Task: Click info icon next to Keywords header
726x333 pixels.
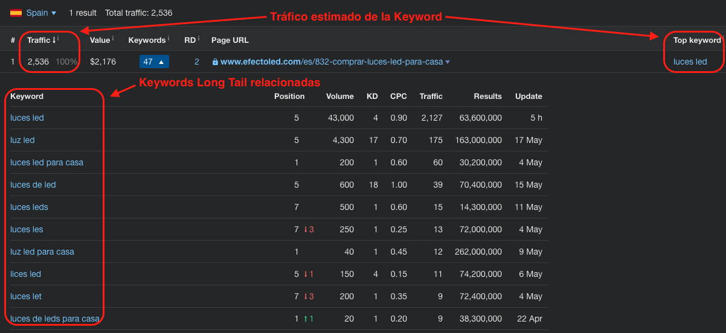Action: click(169, 39)
